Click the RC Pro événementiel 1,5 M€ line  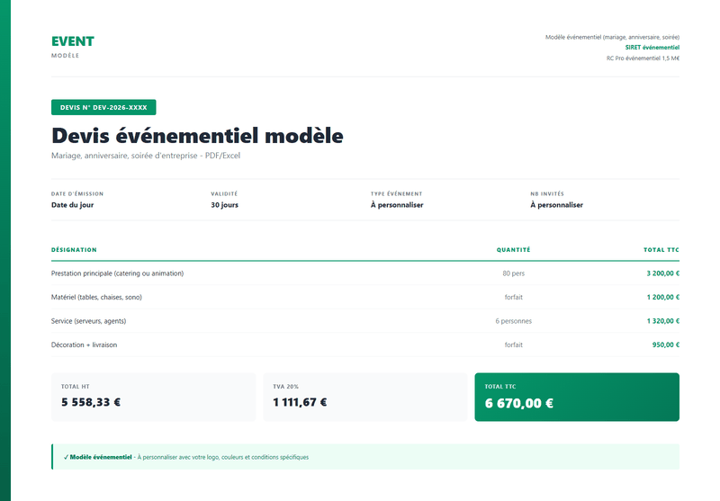pos(643,58)
